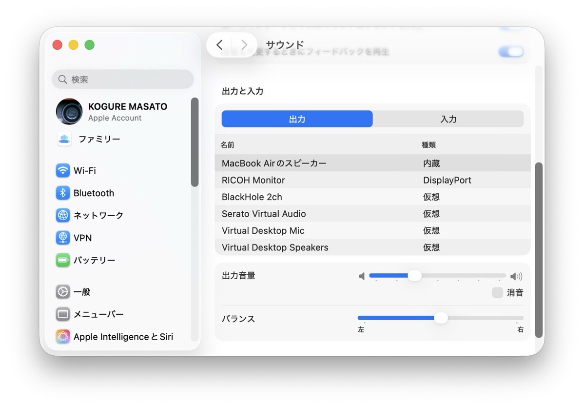Image resolution: width=584 pixels, height=408 pixels.
Task: Click the 種類 column header
Action: point(428,144)
